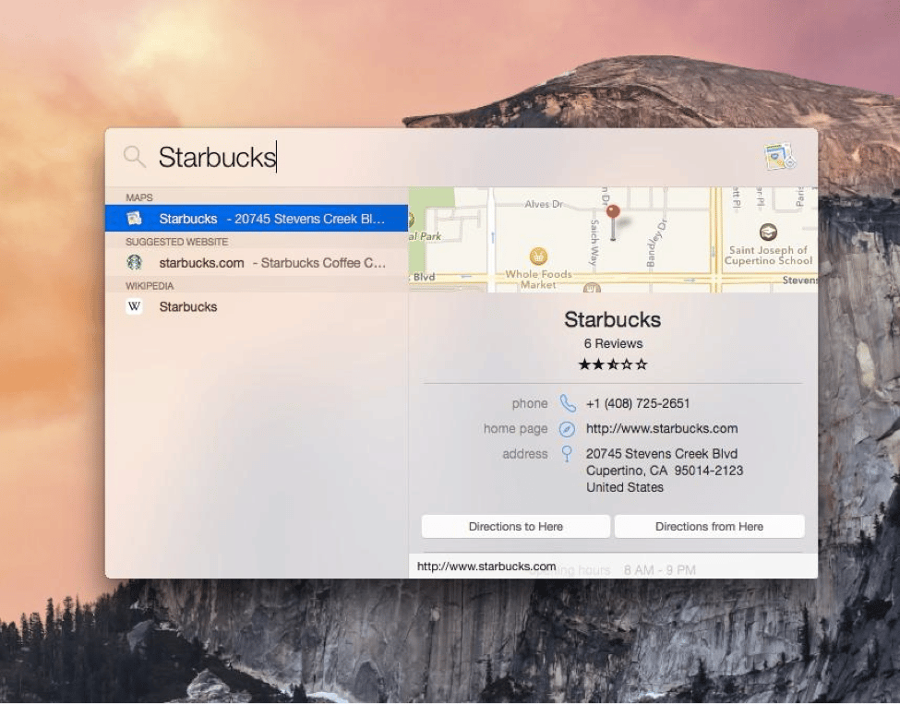Click in the Spotlight search field
Viewport: 900px width, 704px height.
pyautogui.click(x=453, y=157)
